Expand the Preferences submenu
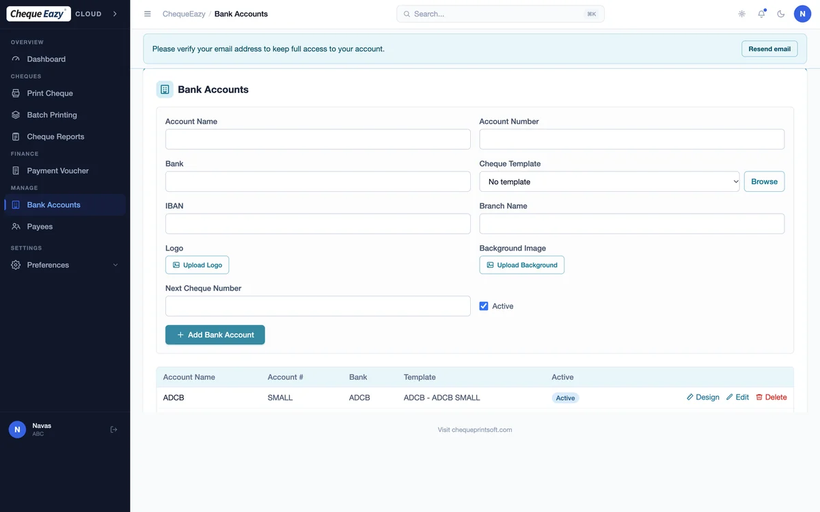The height and width of the screenshot is (512, 820). tap(65, 265)
